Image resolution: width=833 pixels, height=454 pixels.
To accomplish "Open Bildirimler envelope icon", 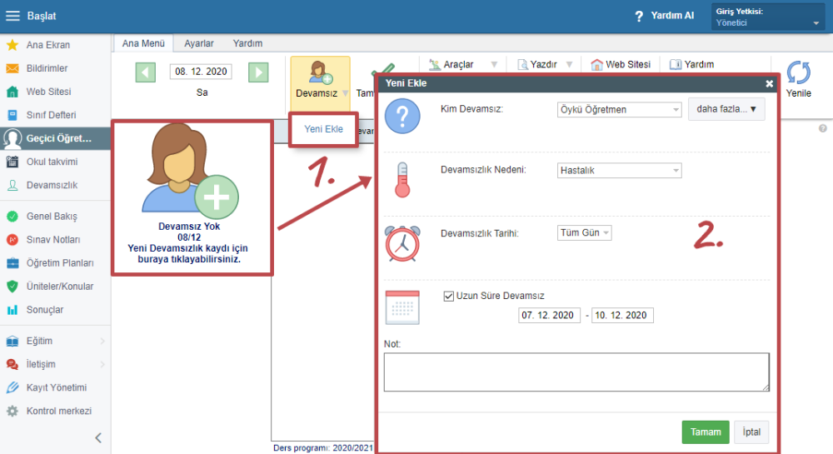I will [12, 68].
